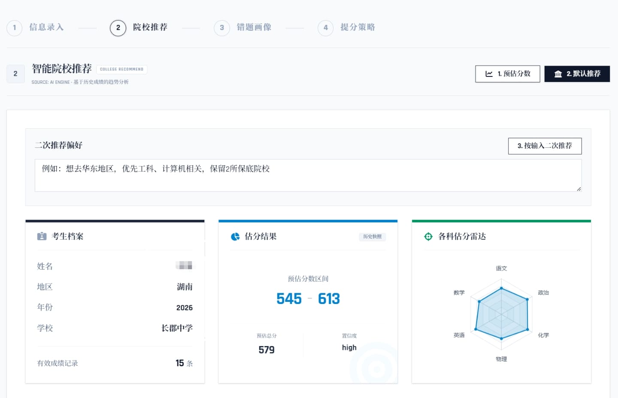Switch to the 提分策略 step

[357, 27]
